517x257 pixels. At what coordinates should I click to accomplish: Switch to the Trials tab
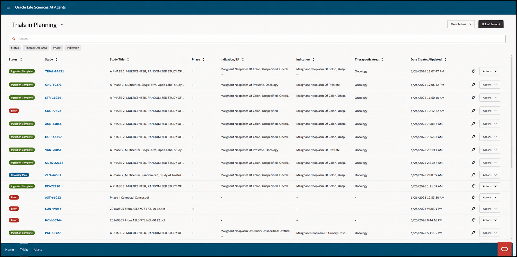tap(24, 250)
